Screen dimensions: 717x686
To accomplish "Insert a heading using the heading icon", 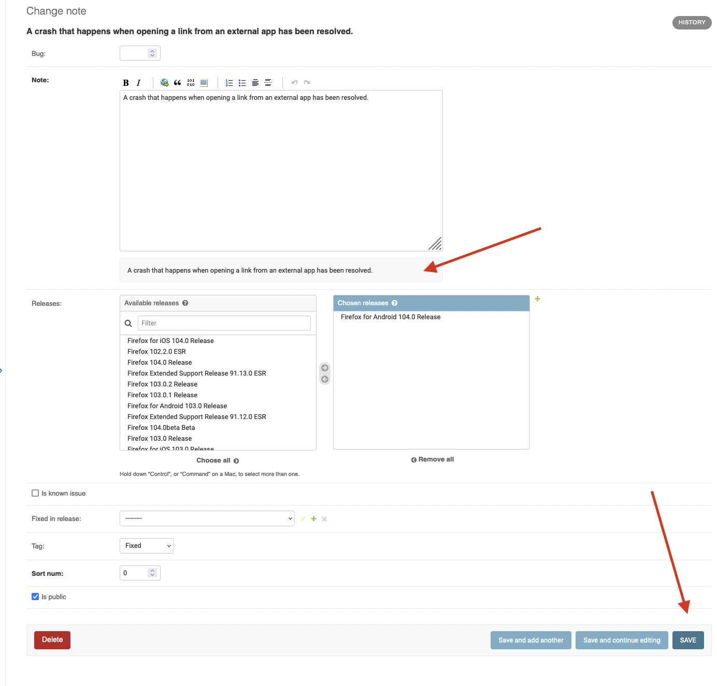I will [255, 83].
